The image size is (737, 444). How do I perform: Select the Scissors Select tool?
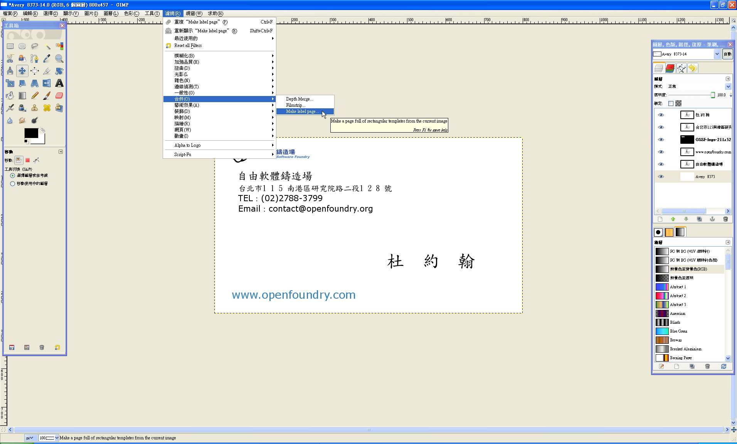(x=10, y=59)
